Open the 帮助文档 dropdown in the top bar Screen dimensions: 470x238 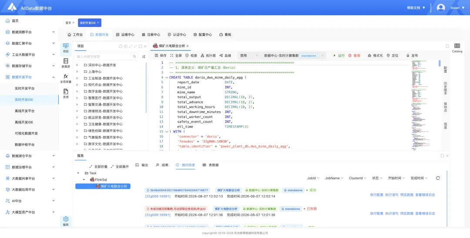click(416, 8)
